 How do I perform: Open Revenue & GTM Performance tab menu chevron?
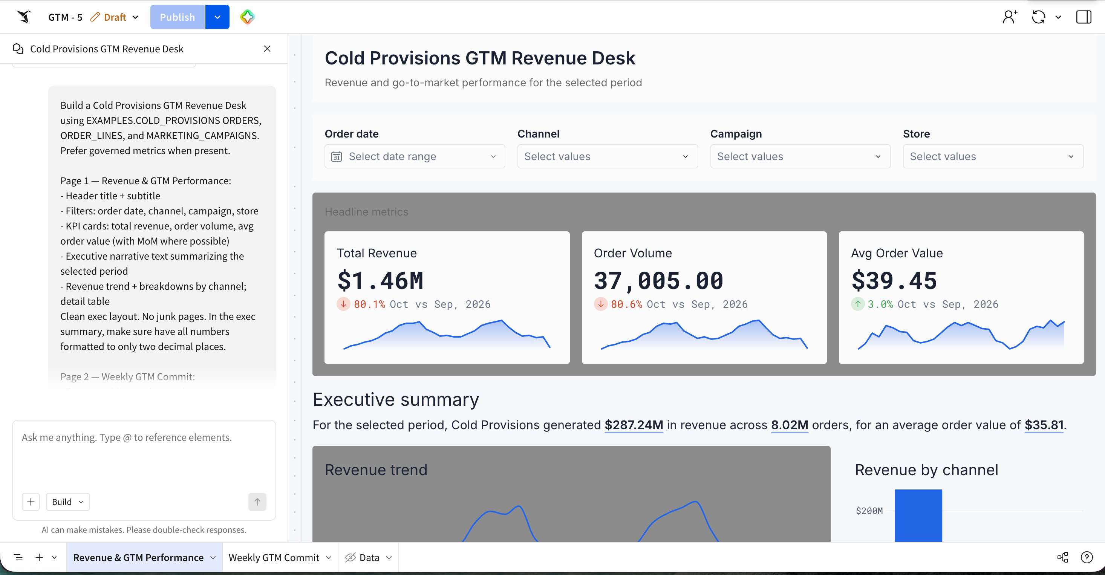click(213, 557)
